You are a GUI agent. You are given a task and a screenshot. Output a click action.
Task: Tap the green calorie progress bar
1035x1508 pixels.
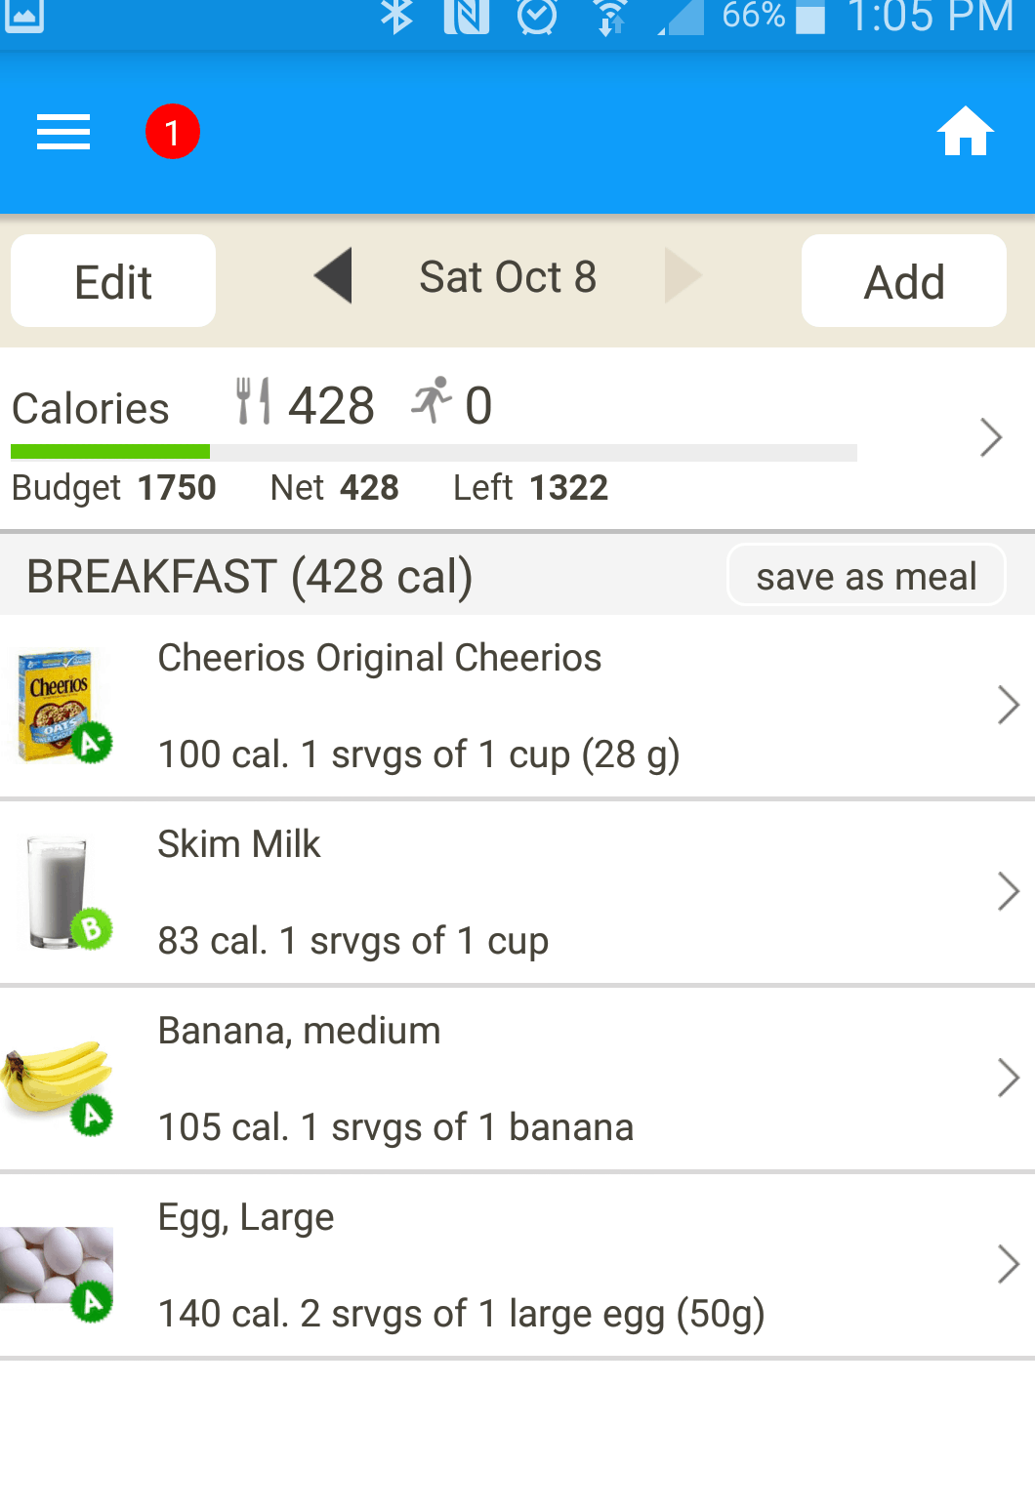click(x=110, y=452)
